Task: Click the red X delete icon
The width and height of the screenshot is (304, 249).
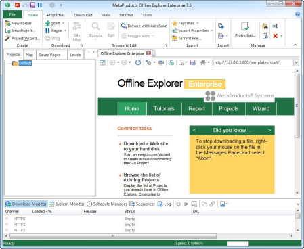Action: [275, 36]
